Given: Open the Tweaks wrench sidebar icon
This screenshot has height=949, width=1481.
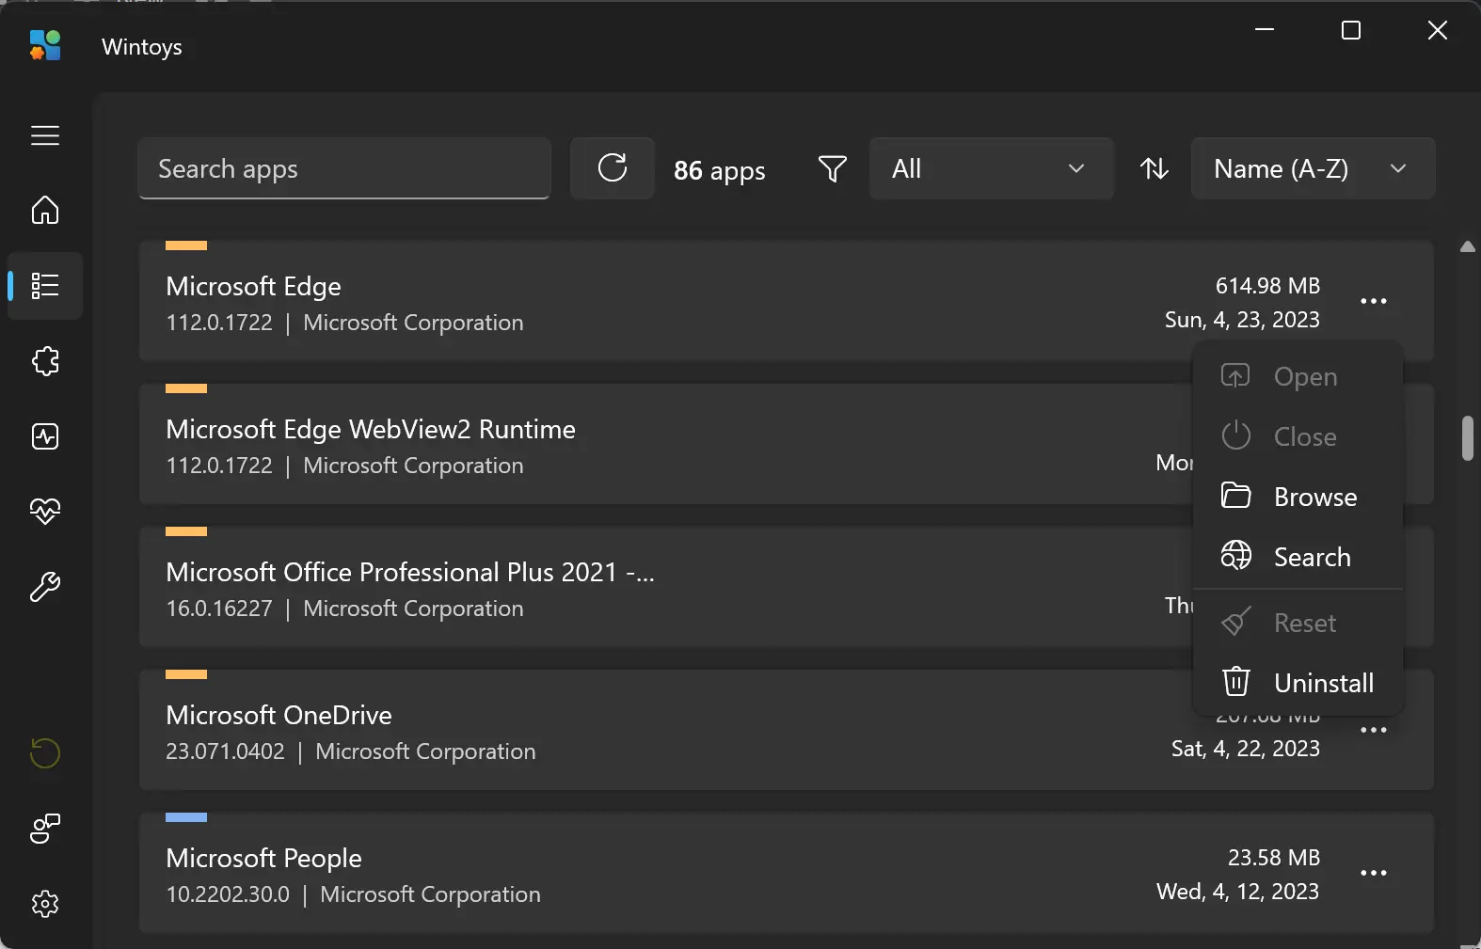Looking at the screenshot, I should coord(44,587).
